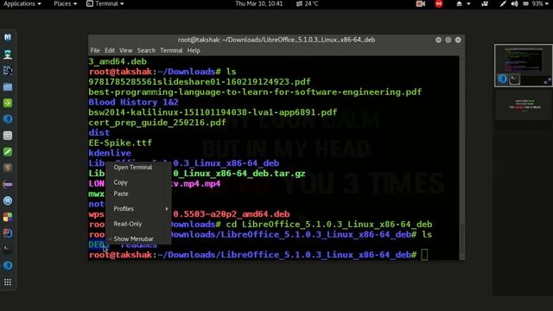Viewport: 553px width, 311px height.
Task: Click the highlighted DEBS directory name
Action: [x=99, y=244]
